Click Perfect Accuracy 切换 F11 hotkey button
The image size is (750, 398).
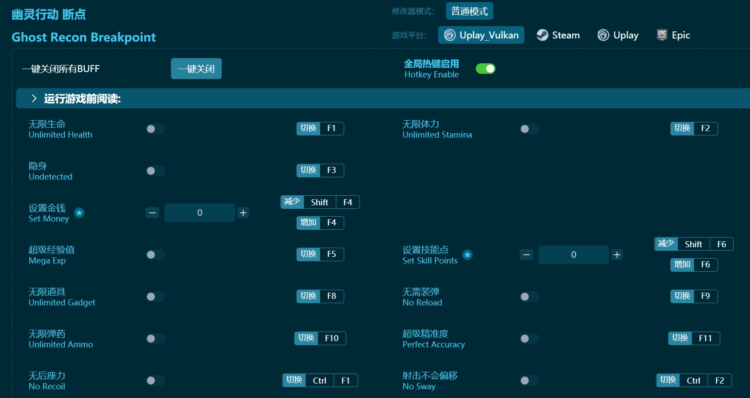(x=694, y=338)
